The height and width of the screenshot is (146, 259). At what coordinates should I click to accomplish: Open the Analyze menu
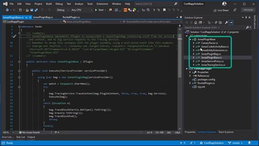pos(79,4)
